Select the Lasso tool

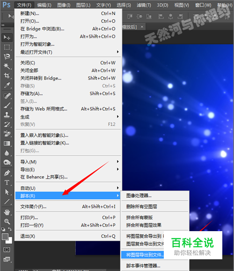7,57
